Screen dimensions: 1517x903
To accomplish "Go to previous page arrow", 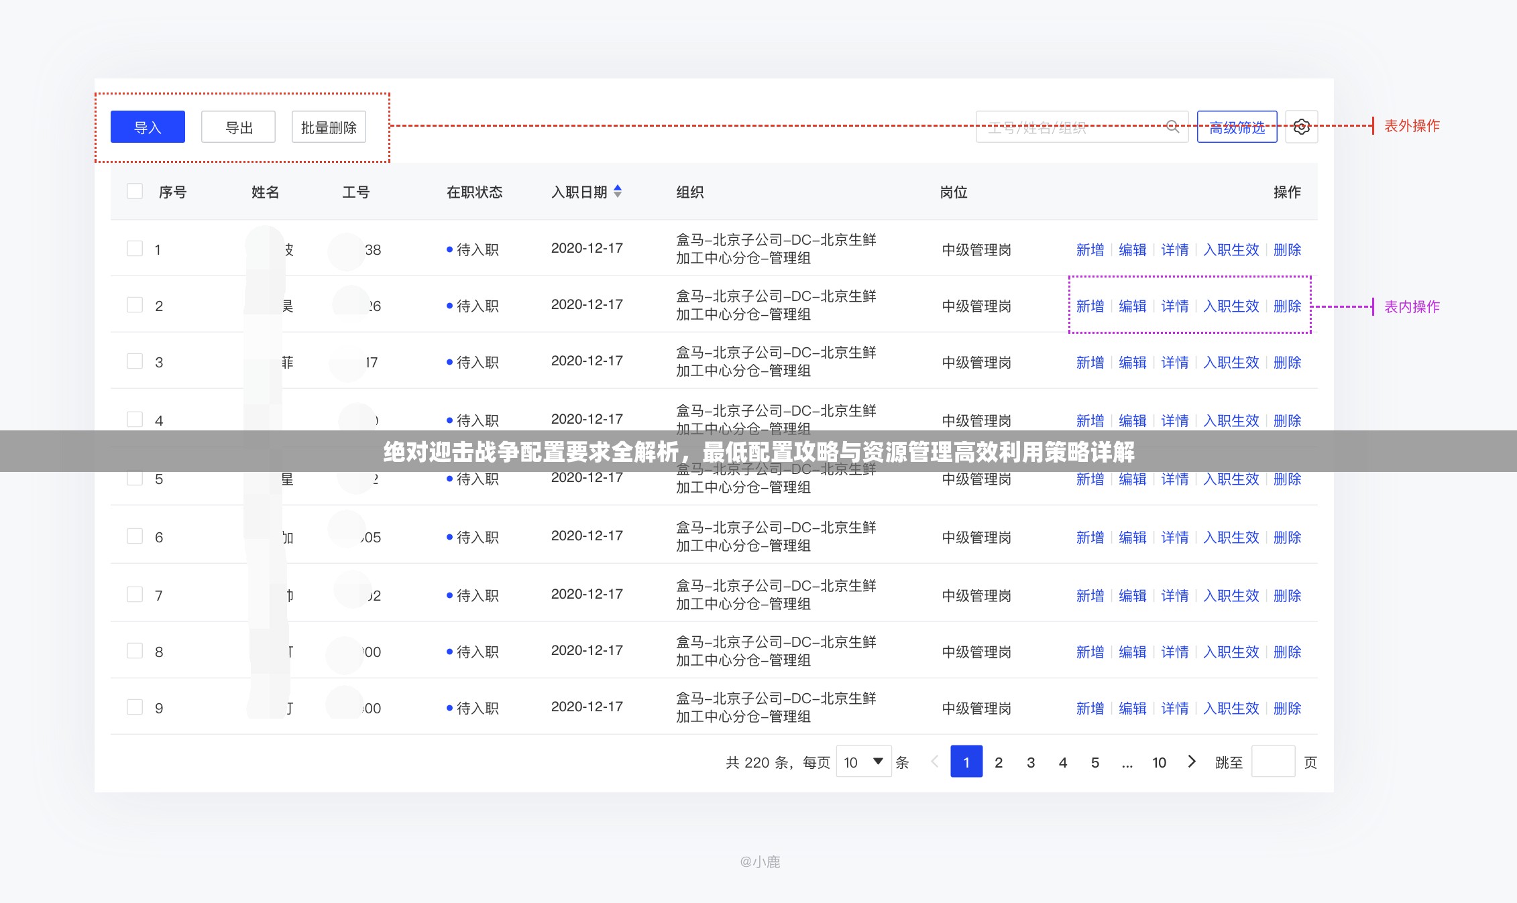I will pos(934,762).
